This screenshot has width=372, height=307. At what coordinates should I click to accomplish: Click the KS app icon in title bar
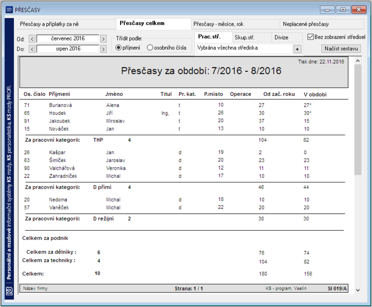[x=9, y=10]
